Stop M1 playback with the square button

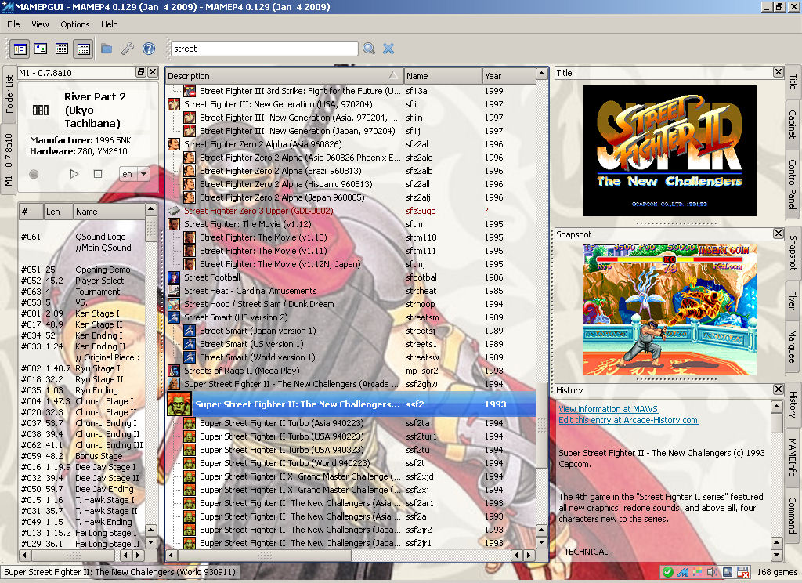pyautogui.click(x=98, y=174)
